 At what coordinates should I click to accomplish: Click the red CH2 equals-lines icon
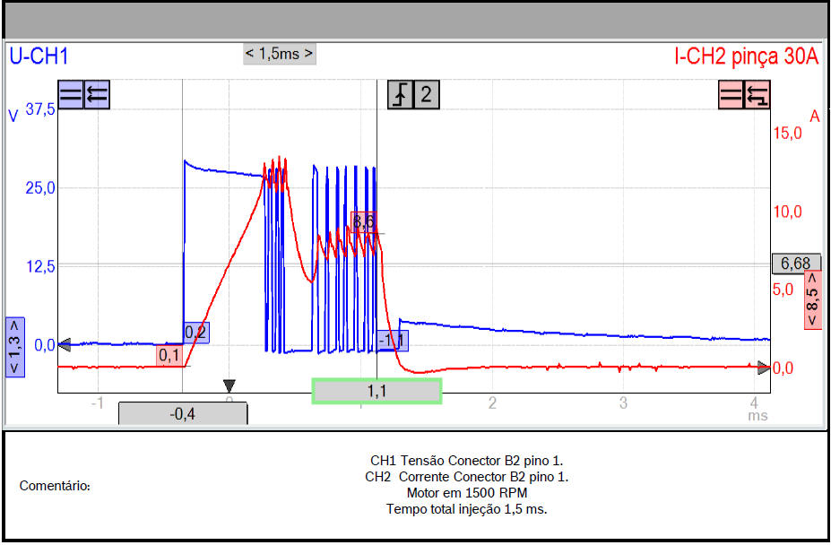point(731,95)
